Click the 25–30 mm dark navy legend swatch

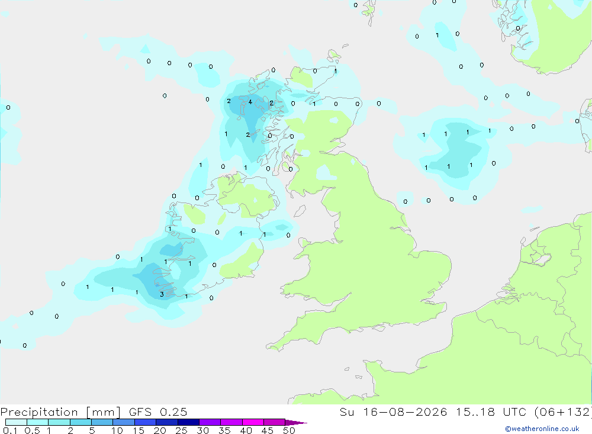point(188,422)
